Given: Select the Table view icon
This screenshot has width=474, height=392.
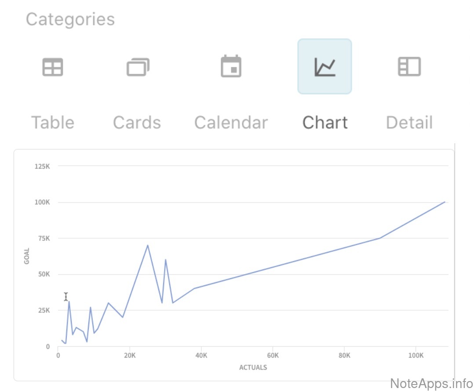Looking at the screenshot, I should 53,67.
